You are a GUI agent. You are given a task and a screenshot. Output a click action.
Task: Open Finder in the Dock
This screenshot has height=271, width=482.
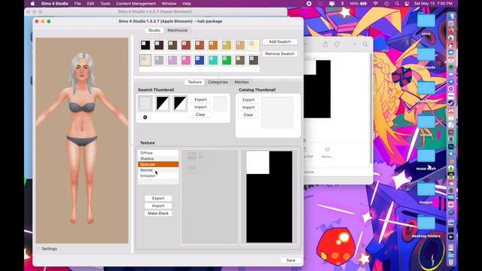coord(451,16)
